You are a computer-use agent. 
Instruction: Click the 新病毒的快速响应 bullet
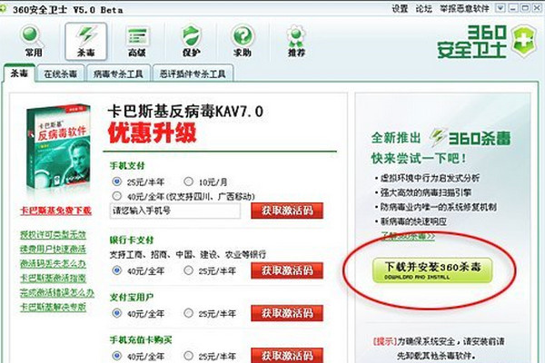click(413, 221)
